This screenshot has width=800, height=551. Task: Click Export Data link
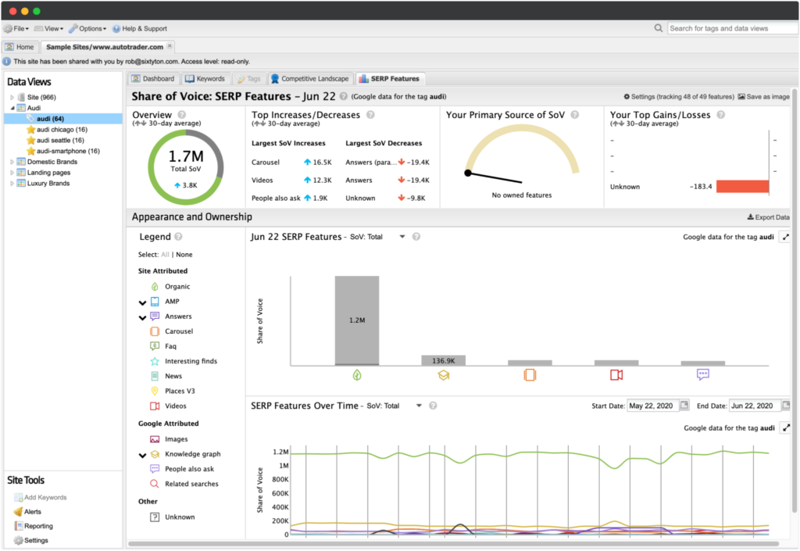point(769,216)
